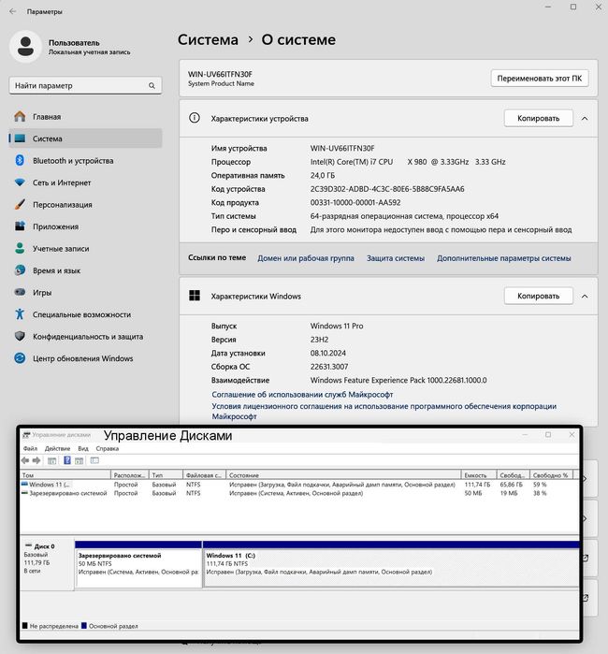The height and width of the screenshot is (654, 608).
Task: Open the Игры settings section
Action: tap(85, 292)
